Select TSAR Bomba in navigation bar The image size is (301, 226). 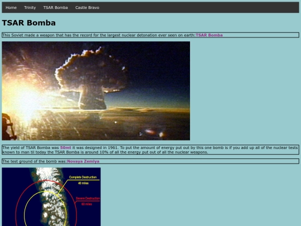56,7
